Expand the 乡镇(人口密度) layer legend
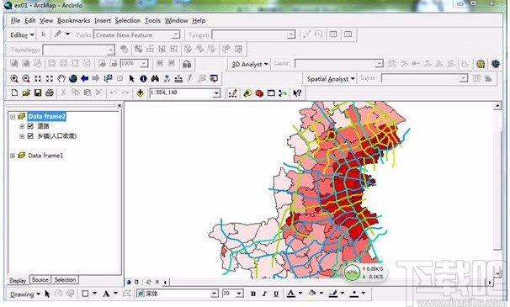510x307 pixels. point(22,136)
